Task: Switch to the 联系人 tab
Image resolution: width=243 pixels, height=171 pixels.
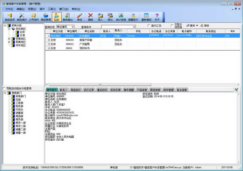Action: pyautogui.click(x=63, y=90)
